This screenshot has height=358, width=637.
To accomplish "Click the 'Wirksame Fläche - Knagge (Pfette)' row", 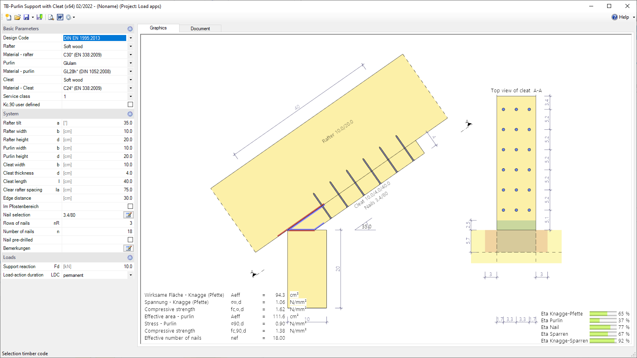I will [x=221, y=295].
